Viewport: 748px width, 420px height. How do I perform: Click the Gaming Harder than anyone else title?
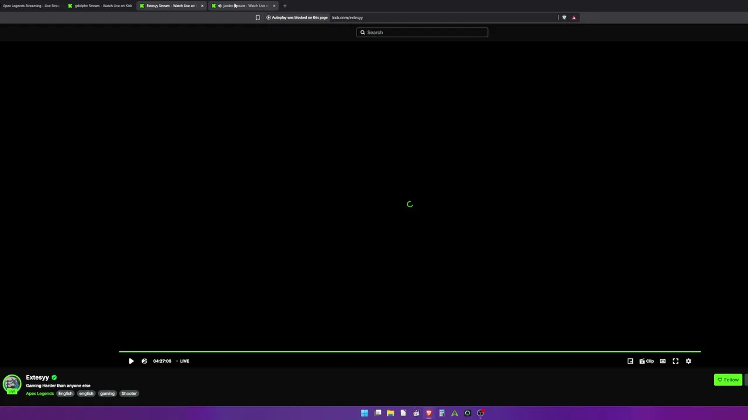coord(58,386)
